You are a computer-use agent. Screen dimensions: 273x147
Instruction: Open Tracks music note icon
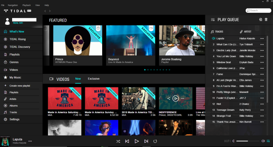[x=6, y=112]
